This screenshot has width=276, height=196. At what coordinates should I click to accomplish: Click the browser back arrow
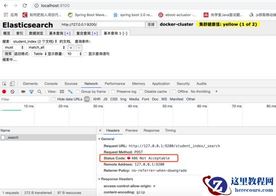point(6,5)
